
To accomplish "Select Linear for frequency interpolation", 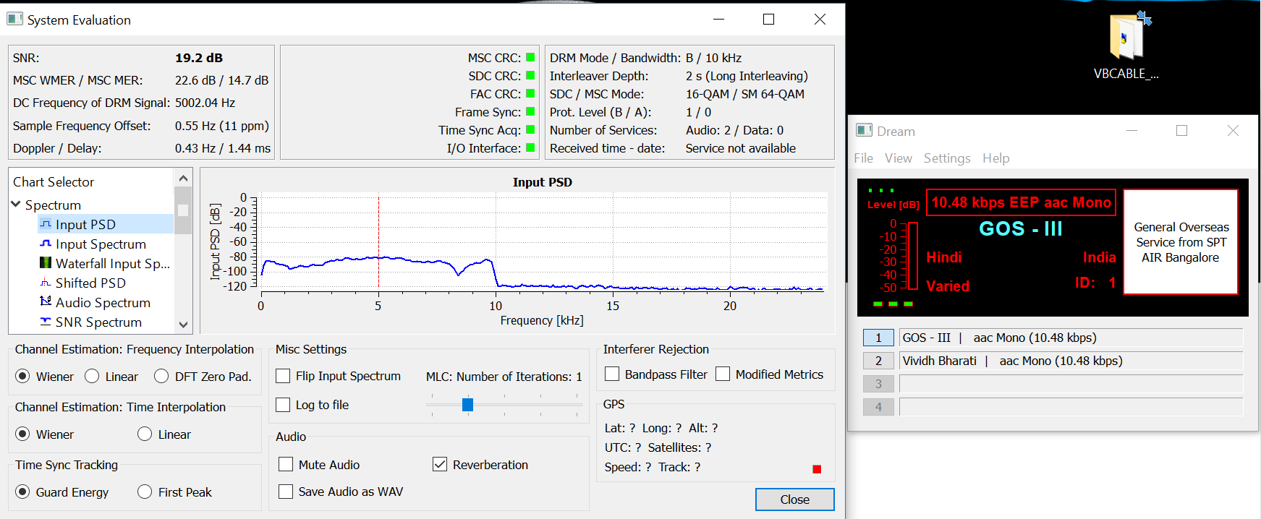I will click(92, 376).
